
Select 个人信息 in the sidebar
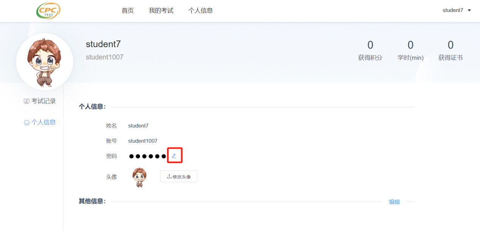pyautogui.click(x=40, y=122)
